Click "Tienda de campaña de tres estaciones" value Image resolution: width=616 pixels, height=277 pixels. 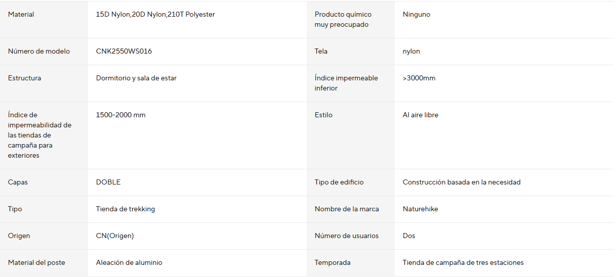(463, 263)
